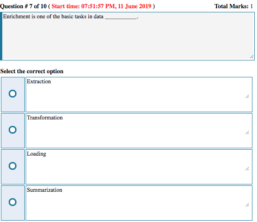257x222 pixels.
Task: Click the Loading box resize handle
Action: tap(247, 168)
